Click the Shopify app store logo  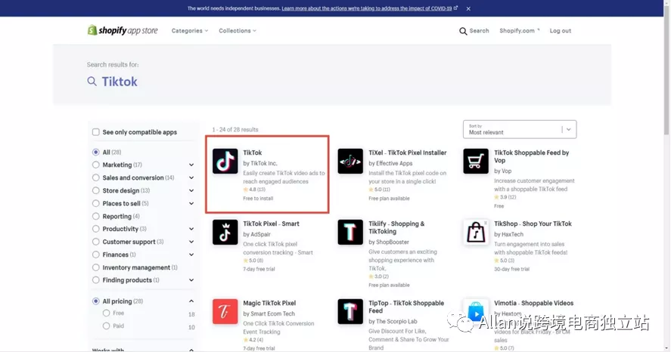tap(123, 30)
